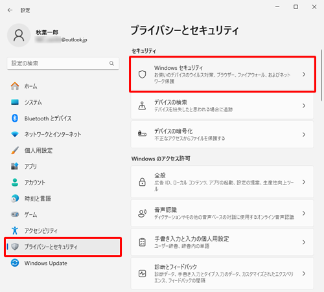Click the アクセシビリティ figure icon
Screen dimensions: 324x292
(15, 230)
